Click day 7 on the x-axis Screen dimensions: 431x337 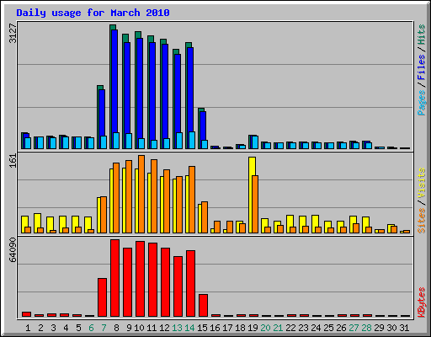(104, 328)
